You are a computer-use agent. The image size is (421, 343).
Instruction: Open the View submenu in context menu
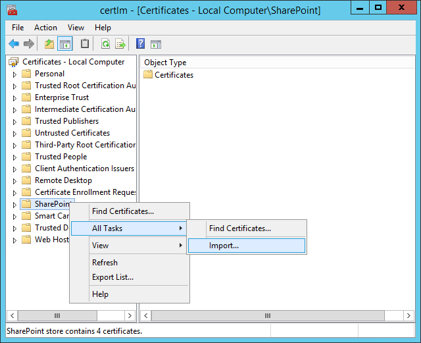click(x=130, y=246)
